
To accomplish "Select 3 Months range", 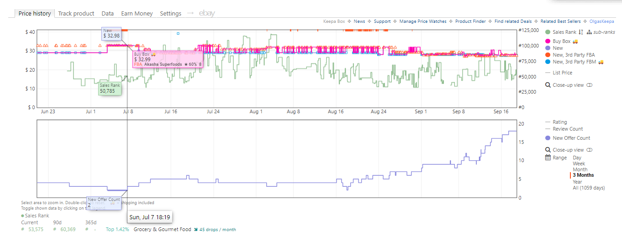I will tap(584, 175).
